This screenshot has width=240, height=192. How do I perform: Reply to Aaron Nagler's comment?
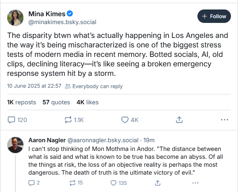(x=32, y=183)
